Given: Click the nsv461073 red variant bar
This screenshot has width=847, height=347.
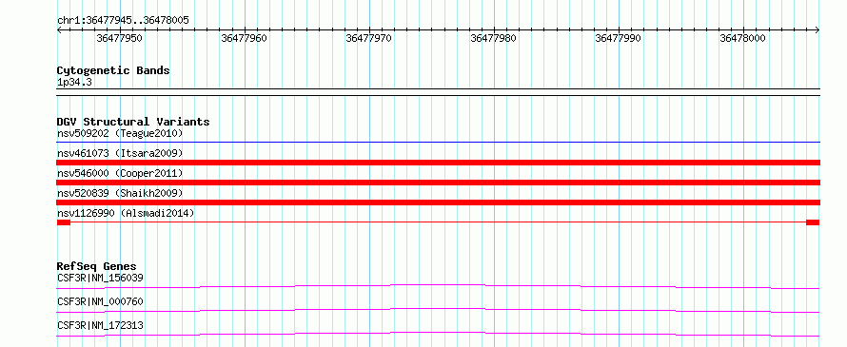Looking at the screenshot, I should [x=438, y=163].
